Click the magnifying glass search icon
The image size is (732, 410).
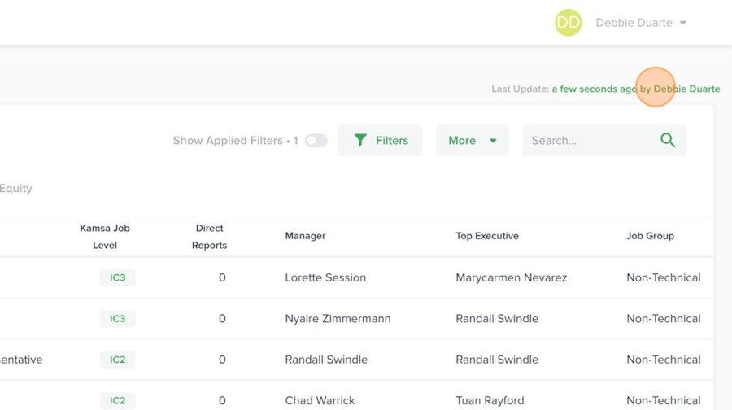(x=668, y=141)
